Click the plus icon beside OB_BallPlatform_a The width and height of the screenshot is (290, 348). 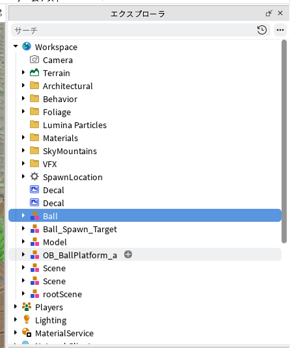[x=128, y=254]
